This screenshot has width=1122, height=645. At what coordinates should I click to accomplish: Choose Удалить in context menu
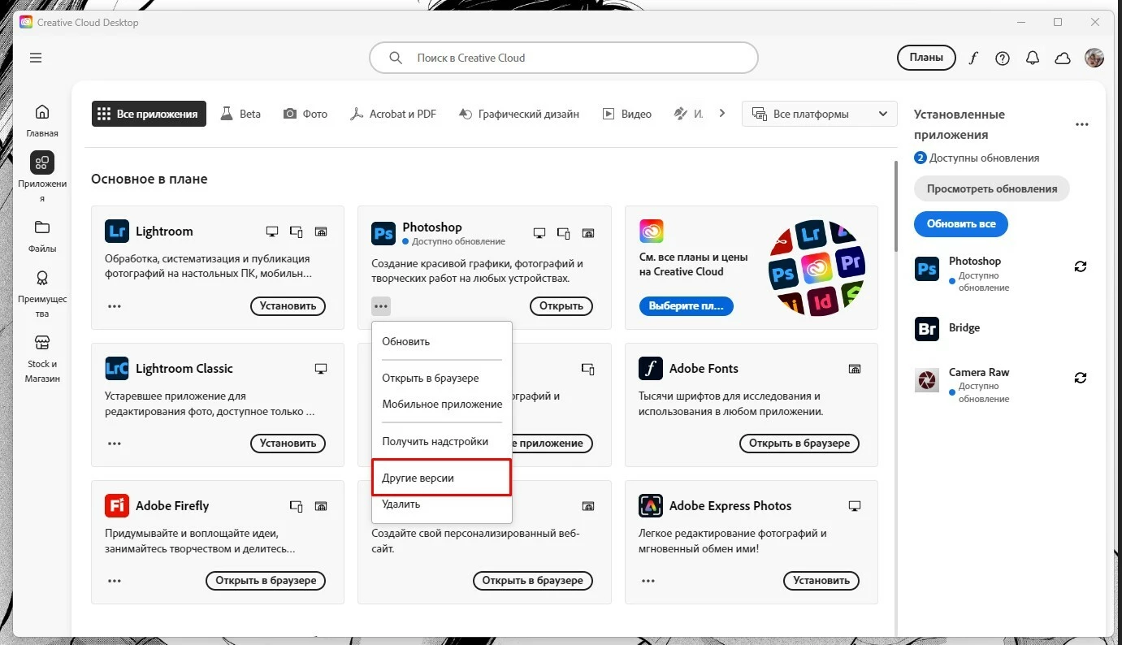coord(442,504)
